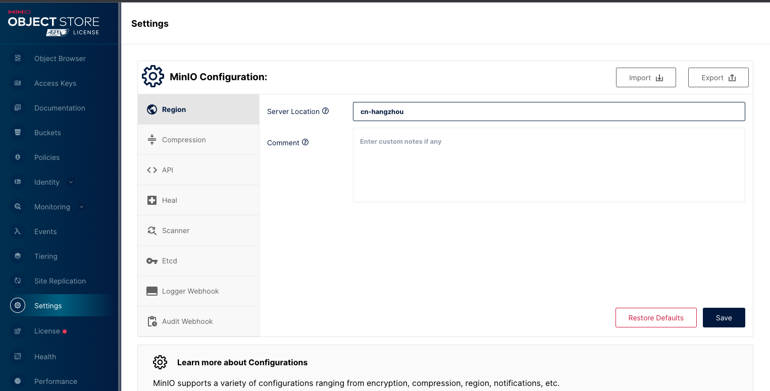
Task: Open Tiering using its layers icon
Action: click(x=18, y=256)
